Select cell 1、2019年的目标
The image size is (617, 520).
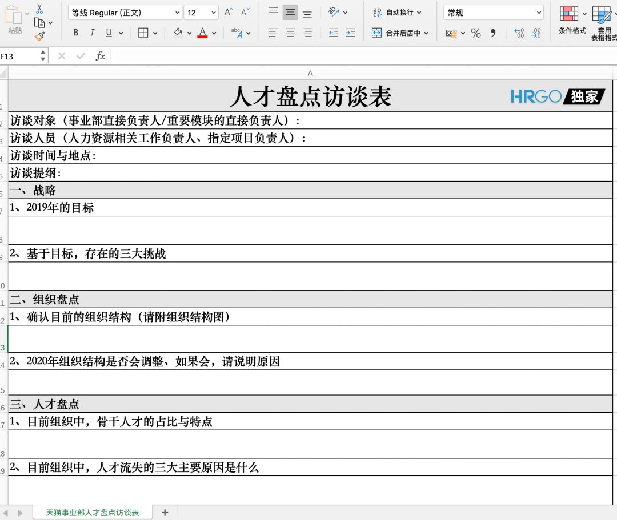point(310,208)
